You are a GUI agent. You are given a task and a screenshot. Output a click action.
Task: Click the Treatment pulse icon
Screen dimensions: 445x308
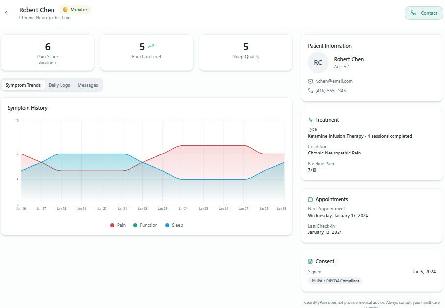click(310, 120)
